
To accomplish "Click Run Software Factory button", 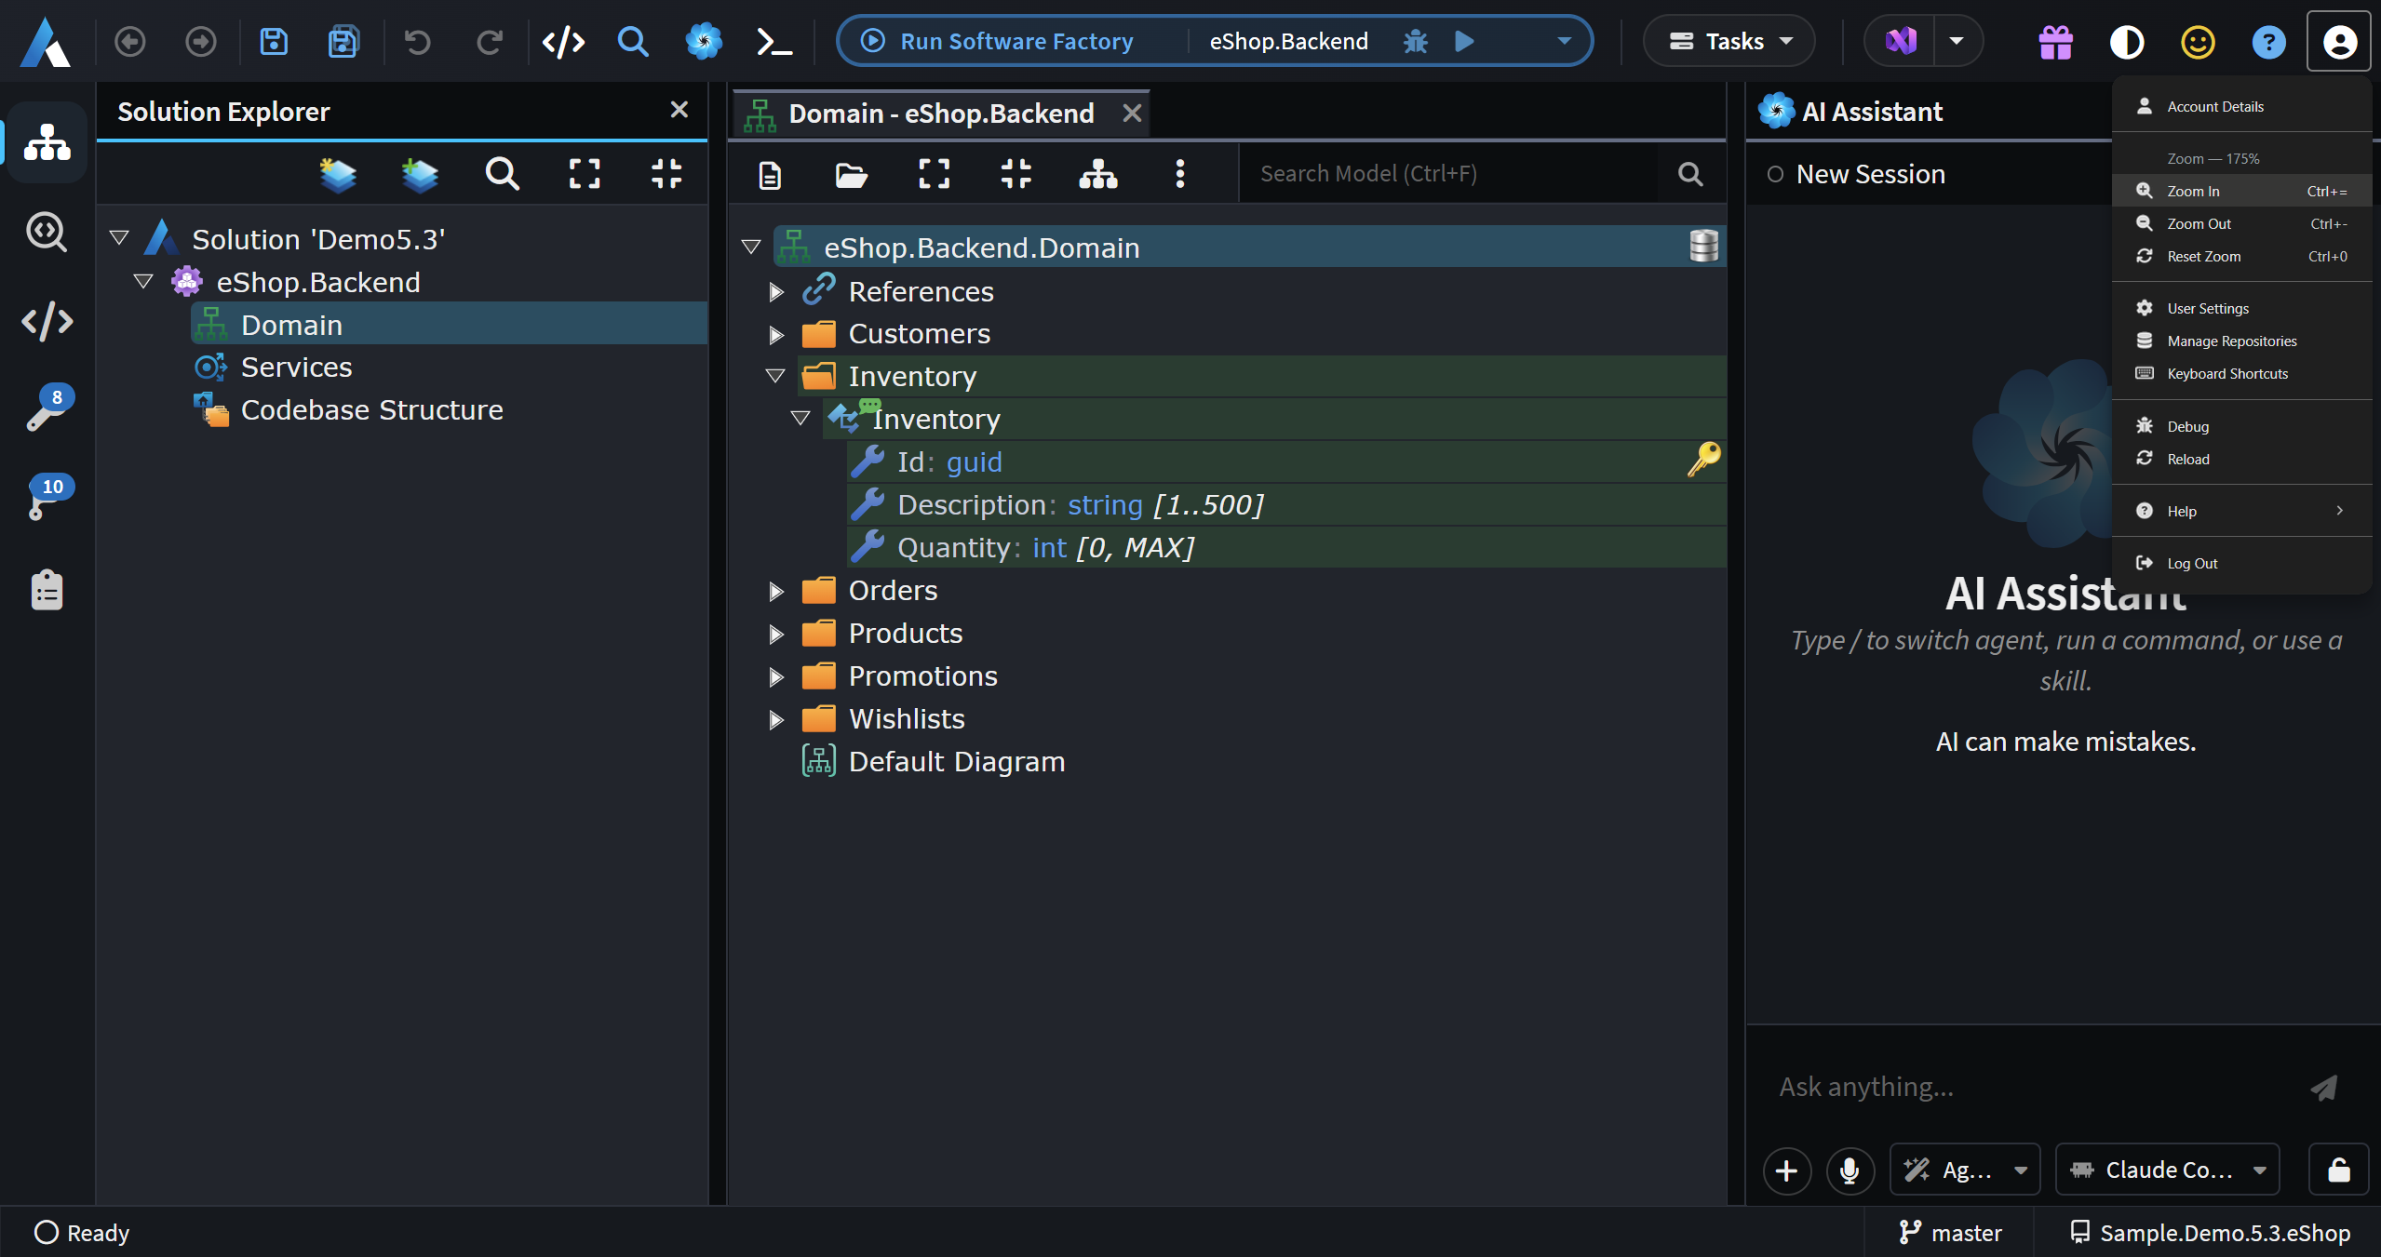I will 1000,42.
